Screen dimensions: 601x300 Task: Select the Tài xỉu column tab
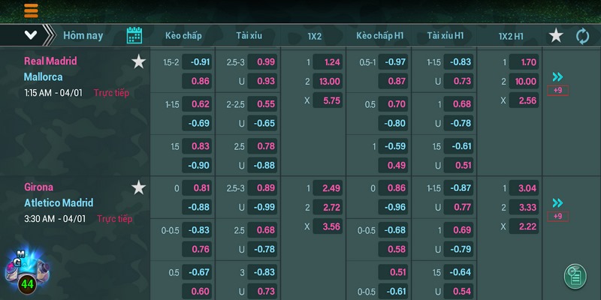(249, 35)
